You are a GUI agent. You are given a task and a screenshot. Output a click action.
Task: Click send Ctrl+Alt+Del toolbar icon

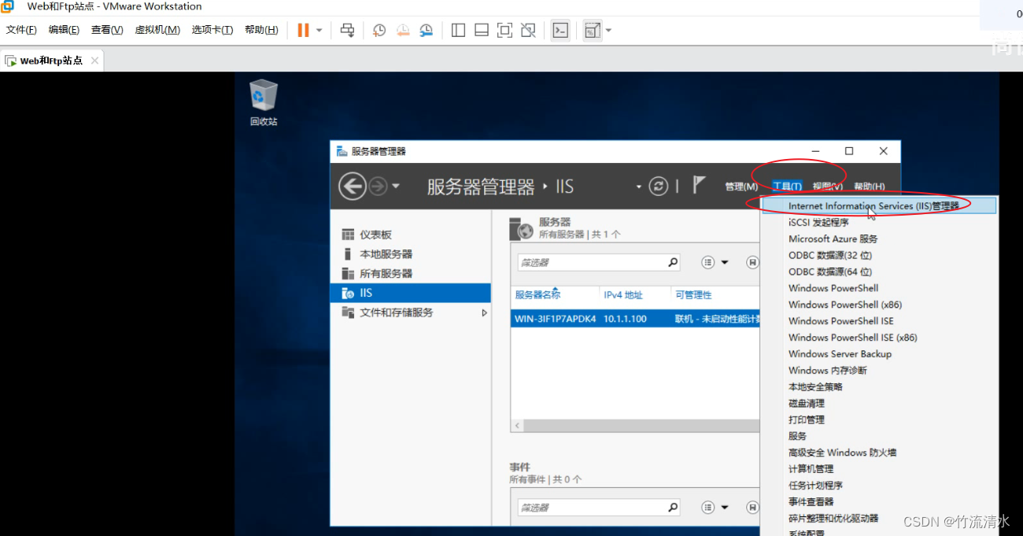pyautogui.click(x=347, y=31)
